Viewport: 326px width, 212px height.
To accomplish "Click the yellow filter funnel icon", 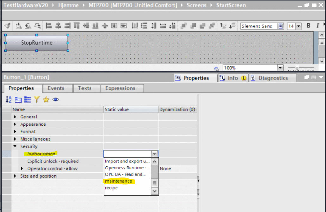I will 37,100.
